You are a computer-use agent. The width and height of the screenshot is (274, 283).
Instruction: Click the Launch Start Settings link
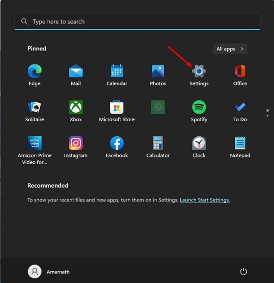pyautogui.click(x=205, y=200)
